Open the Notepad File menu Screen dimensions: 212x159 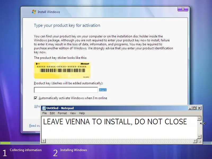pos(45,113)
